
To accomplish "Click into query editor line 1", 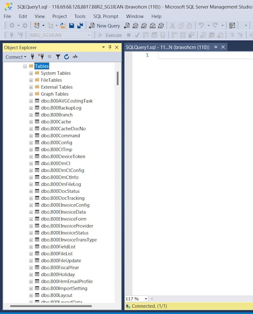I will [205, 55].
